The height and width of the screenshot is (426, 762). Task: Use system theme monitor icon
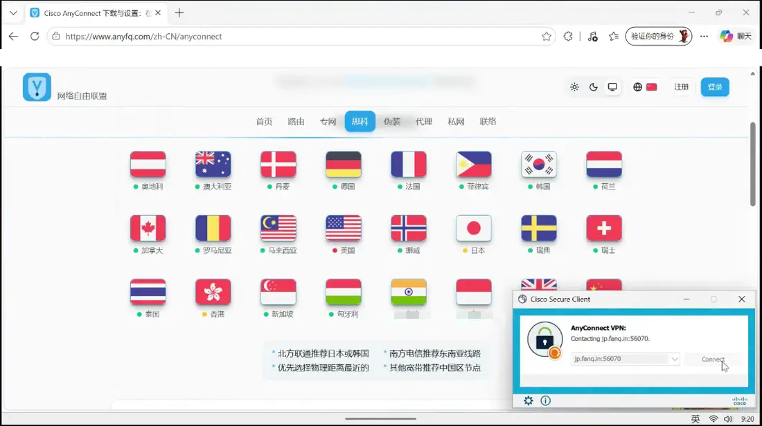coord(612,87)
